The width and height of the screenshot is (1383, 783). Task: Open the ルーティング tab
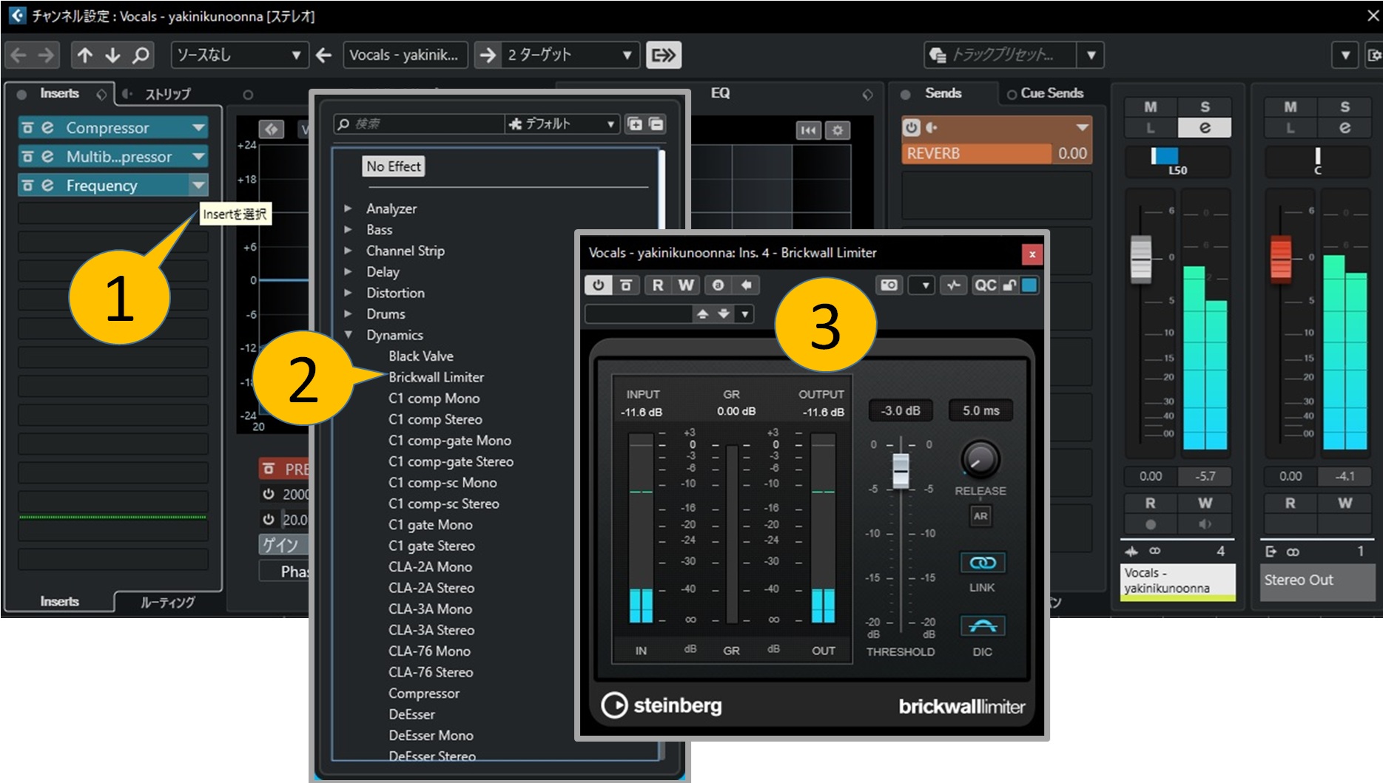coord(167,602)
